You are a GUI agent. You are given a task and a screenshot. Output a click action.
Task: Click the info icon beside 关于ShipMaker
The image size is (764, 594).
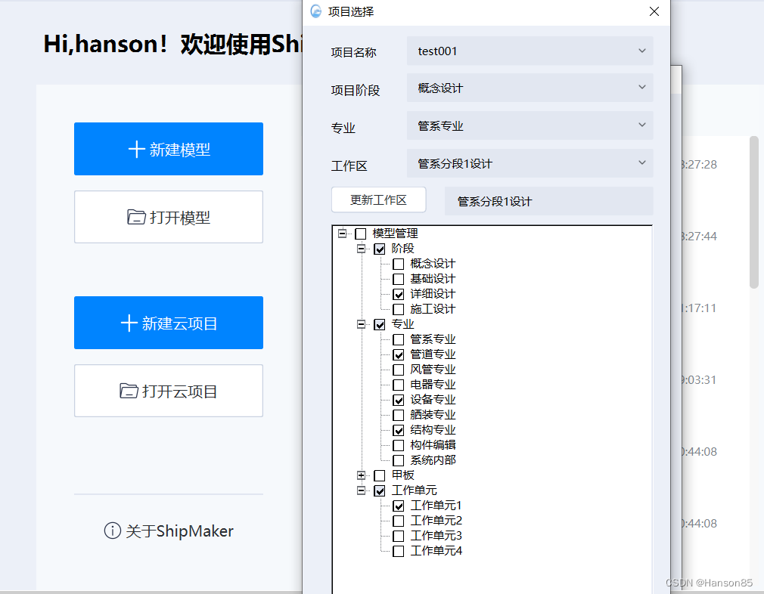tap(112, 531)
